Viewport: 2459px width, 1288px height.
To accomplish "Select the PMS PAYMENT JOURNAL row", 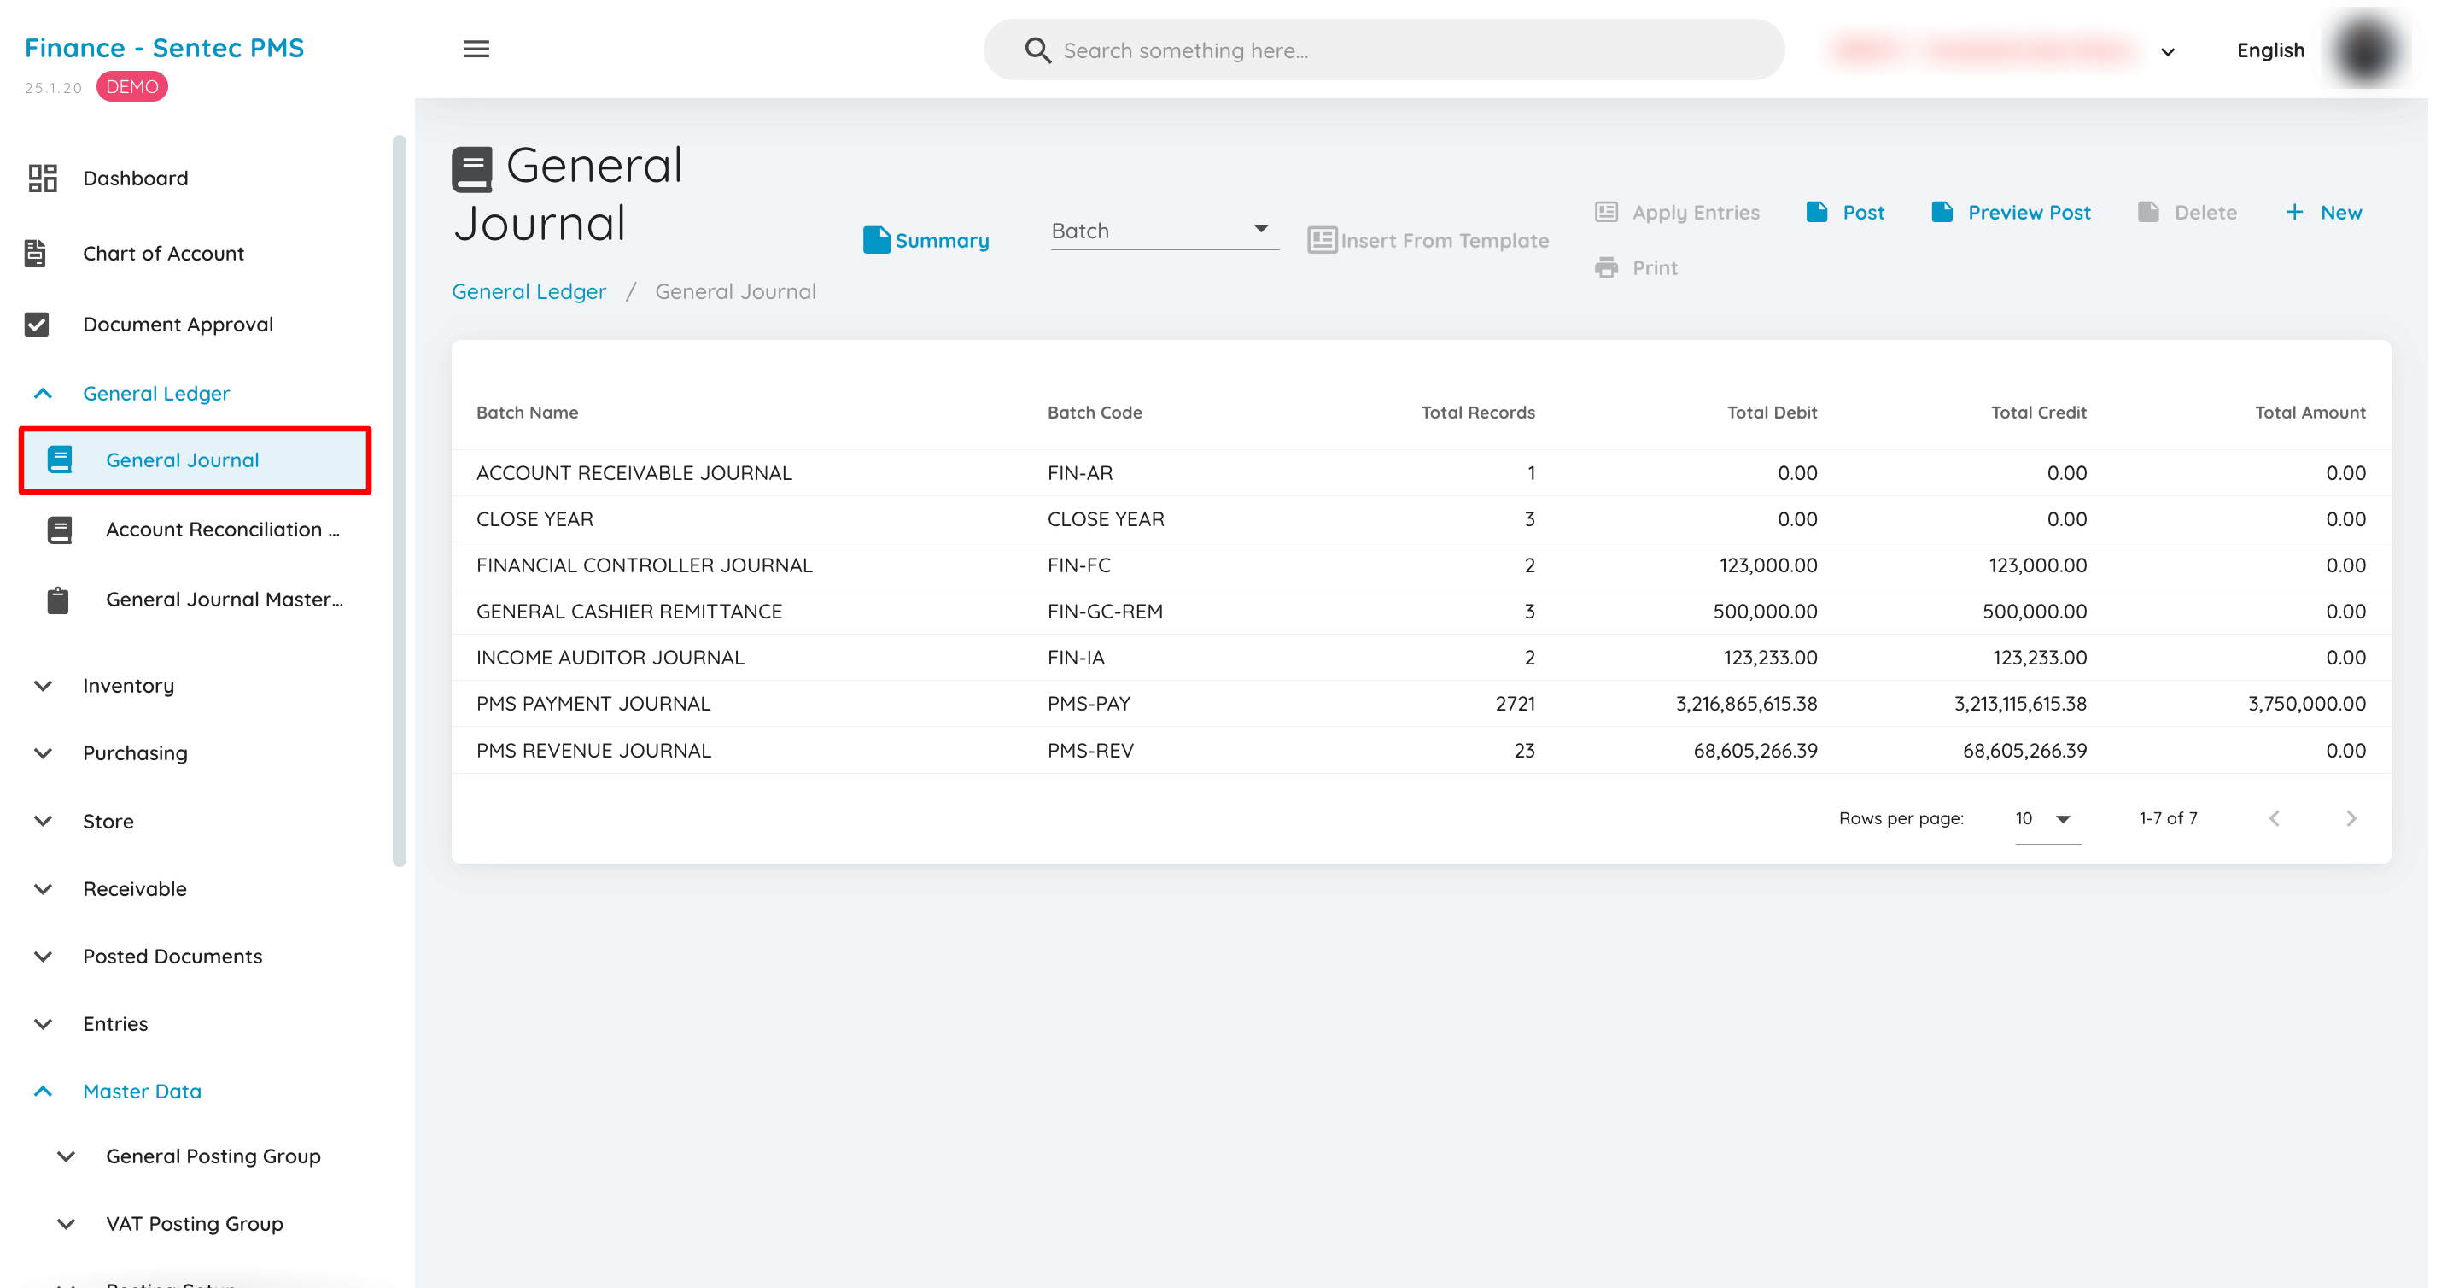I will tap(1421, 704).
